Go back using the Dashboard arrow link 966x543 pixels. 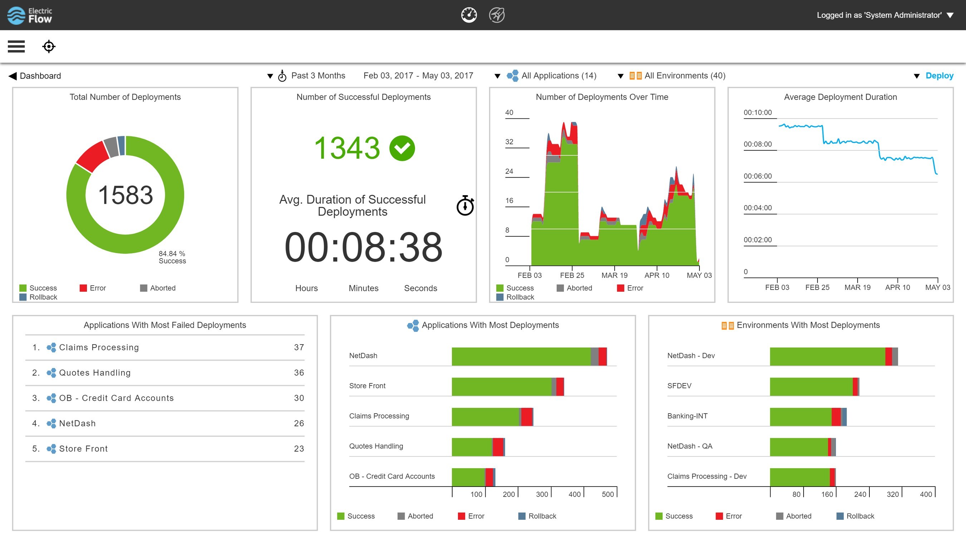(13, 75)
